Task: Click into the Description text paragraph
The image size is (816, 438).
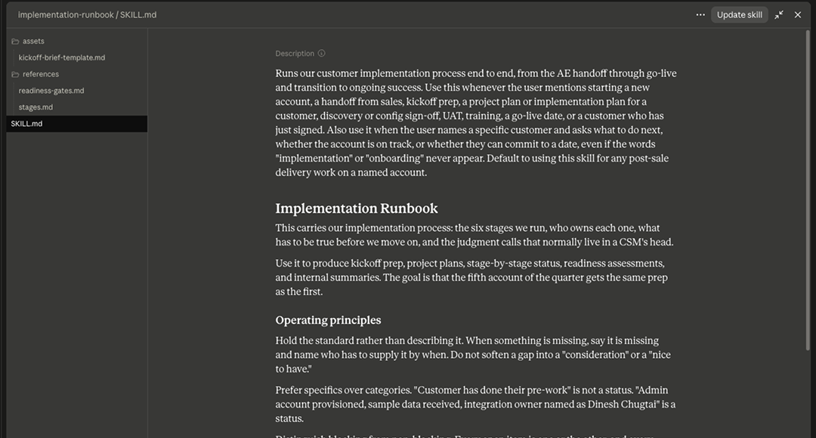Action: [x=476, y=123]
